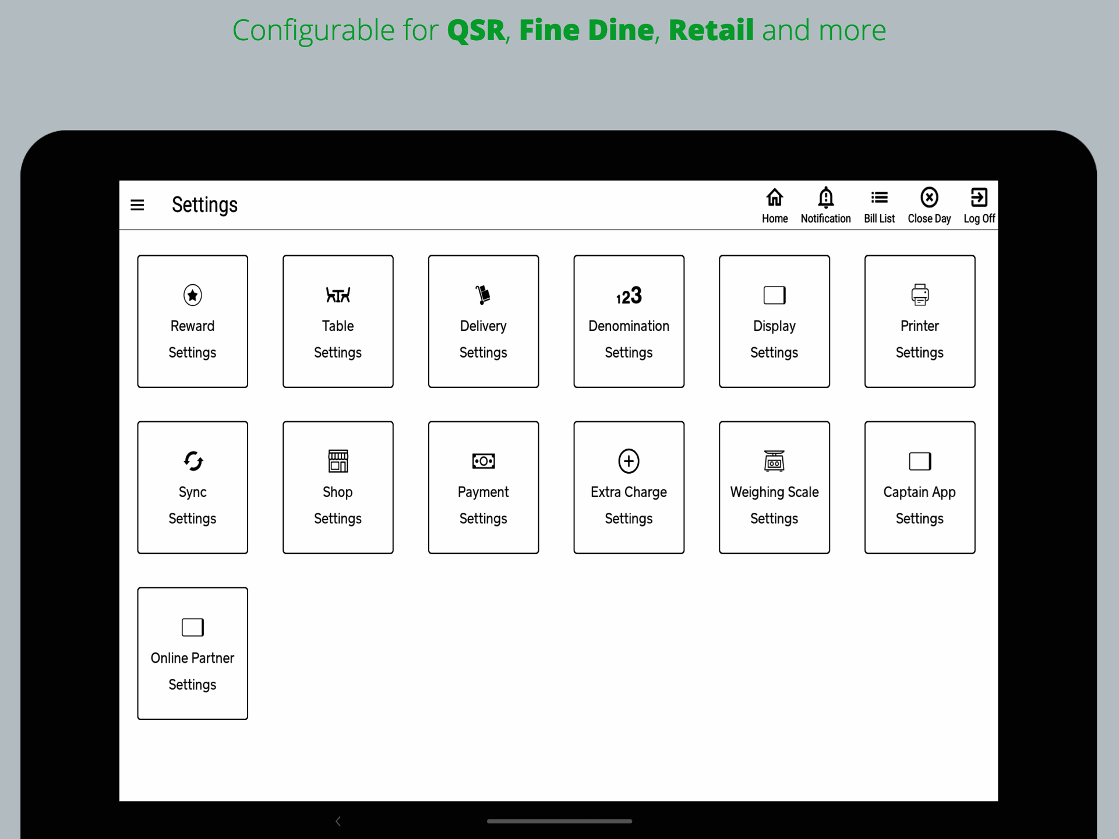The image size is (1119, 839).
Task: Open Printer Settings tile
Action: click(x=919, y=322)
